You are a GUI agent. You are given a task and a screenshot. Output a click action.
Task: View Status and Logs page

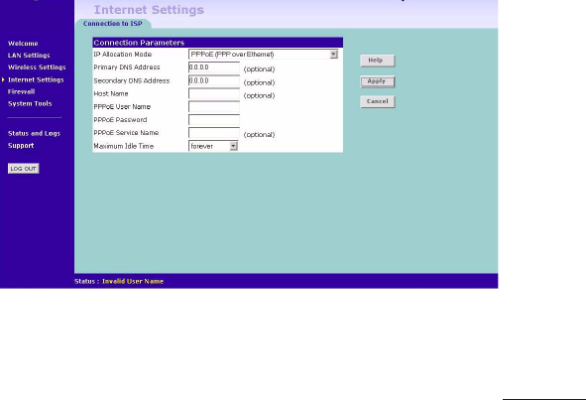(x=34, y=134)
